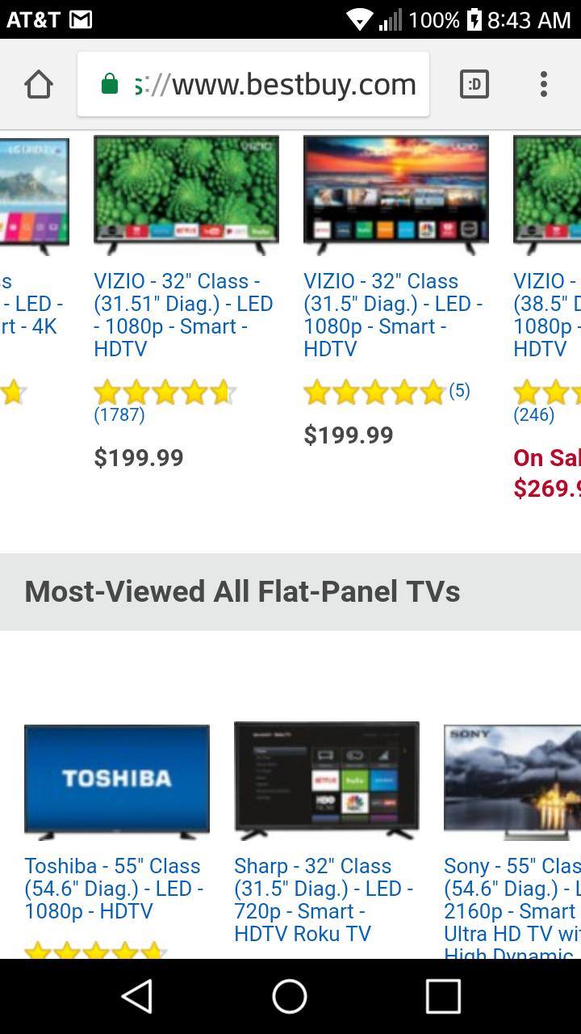Select the Toshiba TV product image
The image size is (581, 1034).
tap(117, 780)
